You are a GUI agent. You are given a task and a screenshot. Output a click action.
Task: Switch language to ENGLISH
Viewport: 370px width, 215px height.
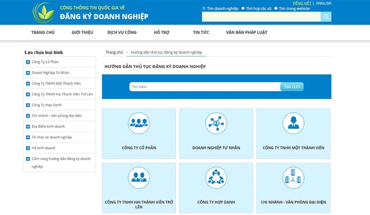[x=323, y=3]
